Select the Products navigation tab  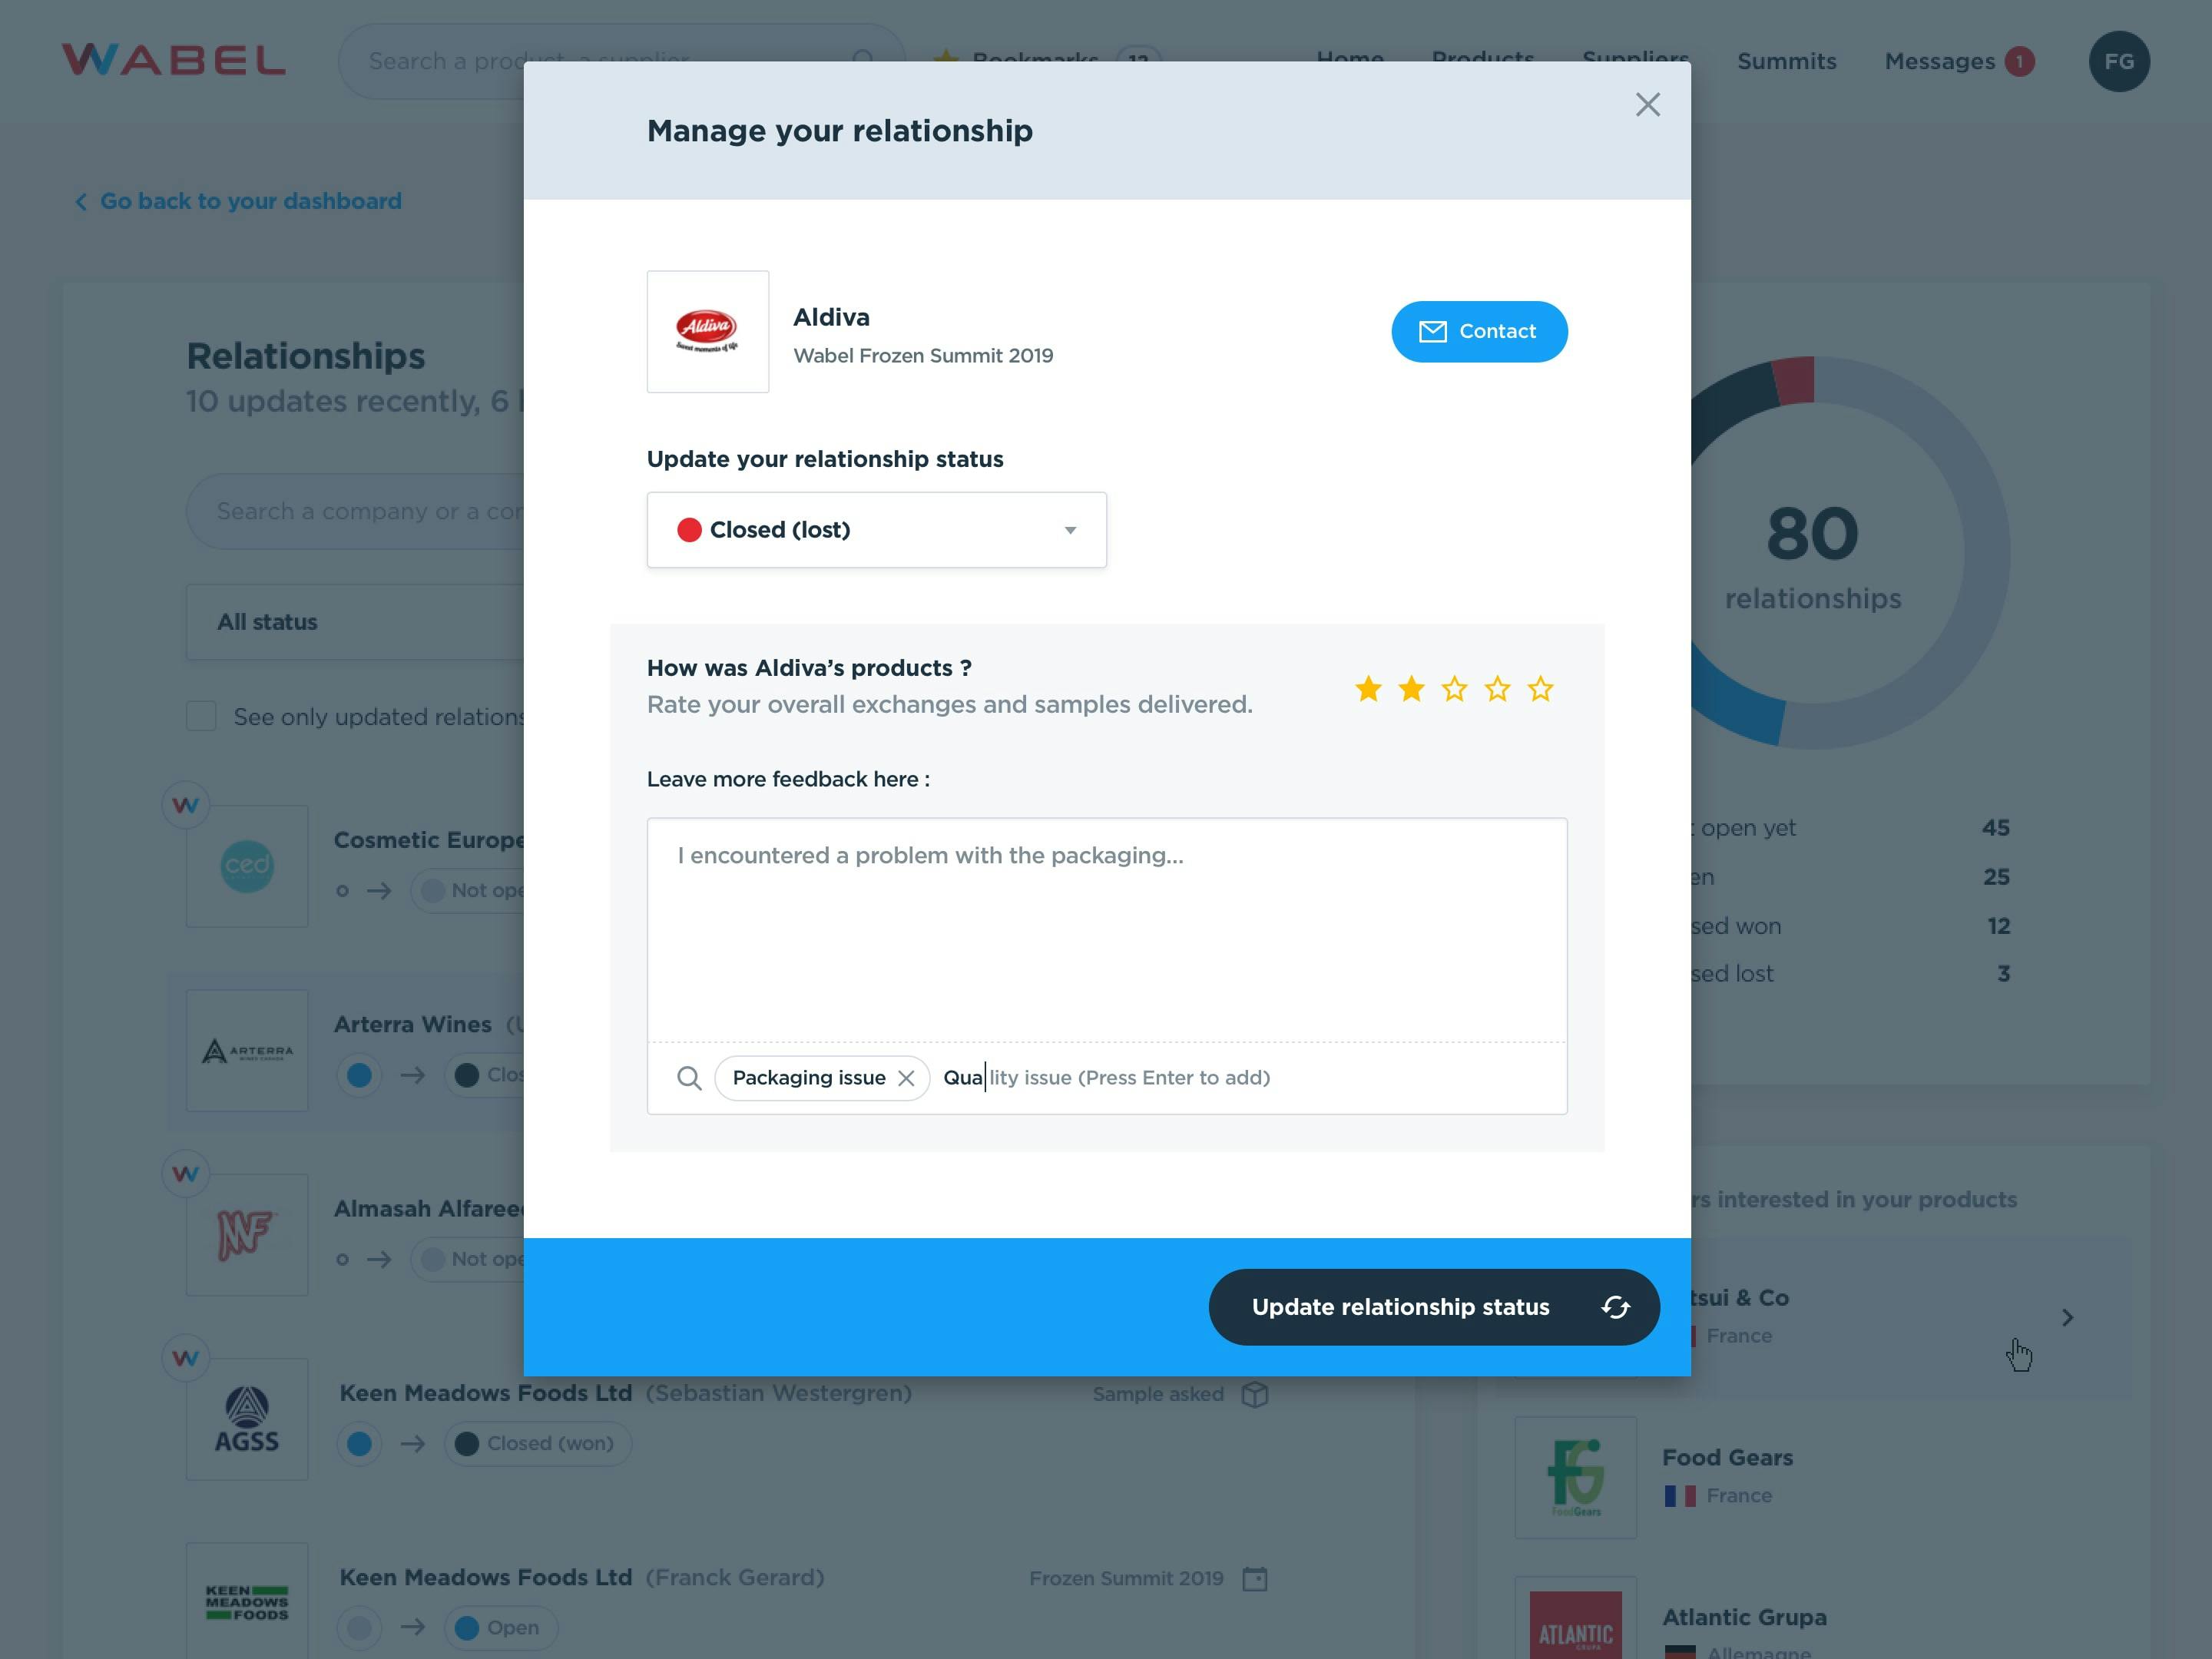[x=1482, y=59]
